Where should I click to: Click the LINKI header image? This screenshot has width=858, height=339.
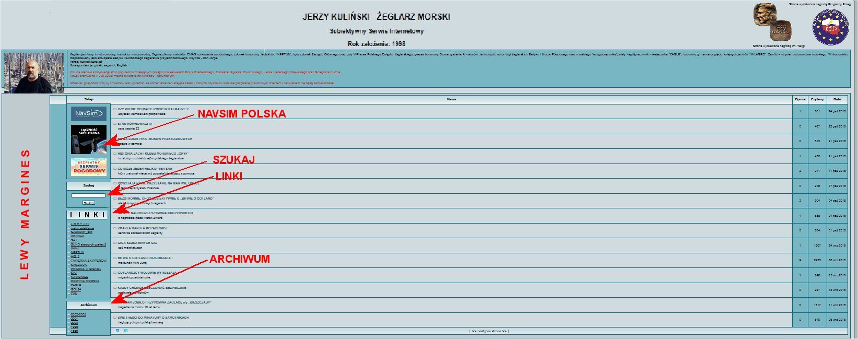[x=88, y=215]
